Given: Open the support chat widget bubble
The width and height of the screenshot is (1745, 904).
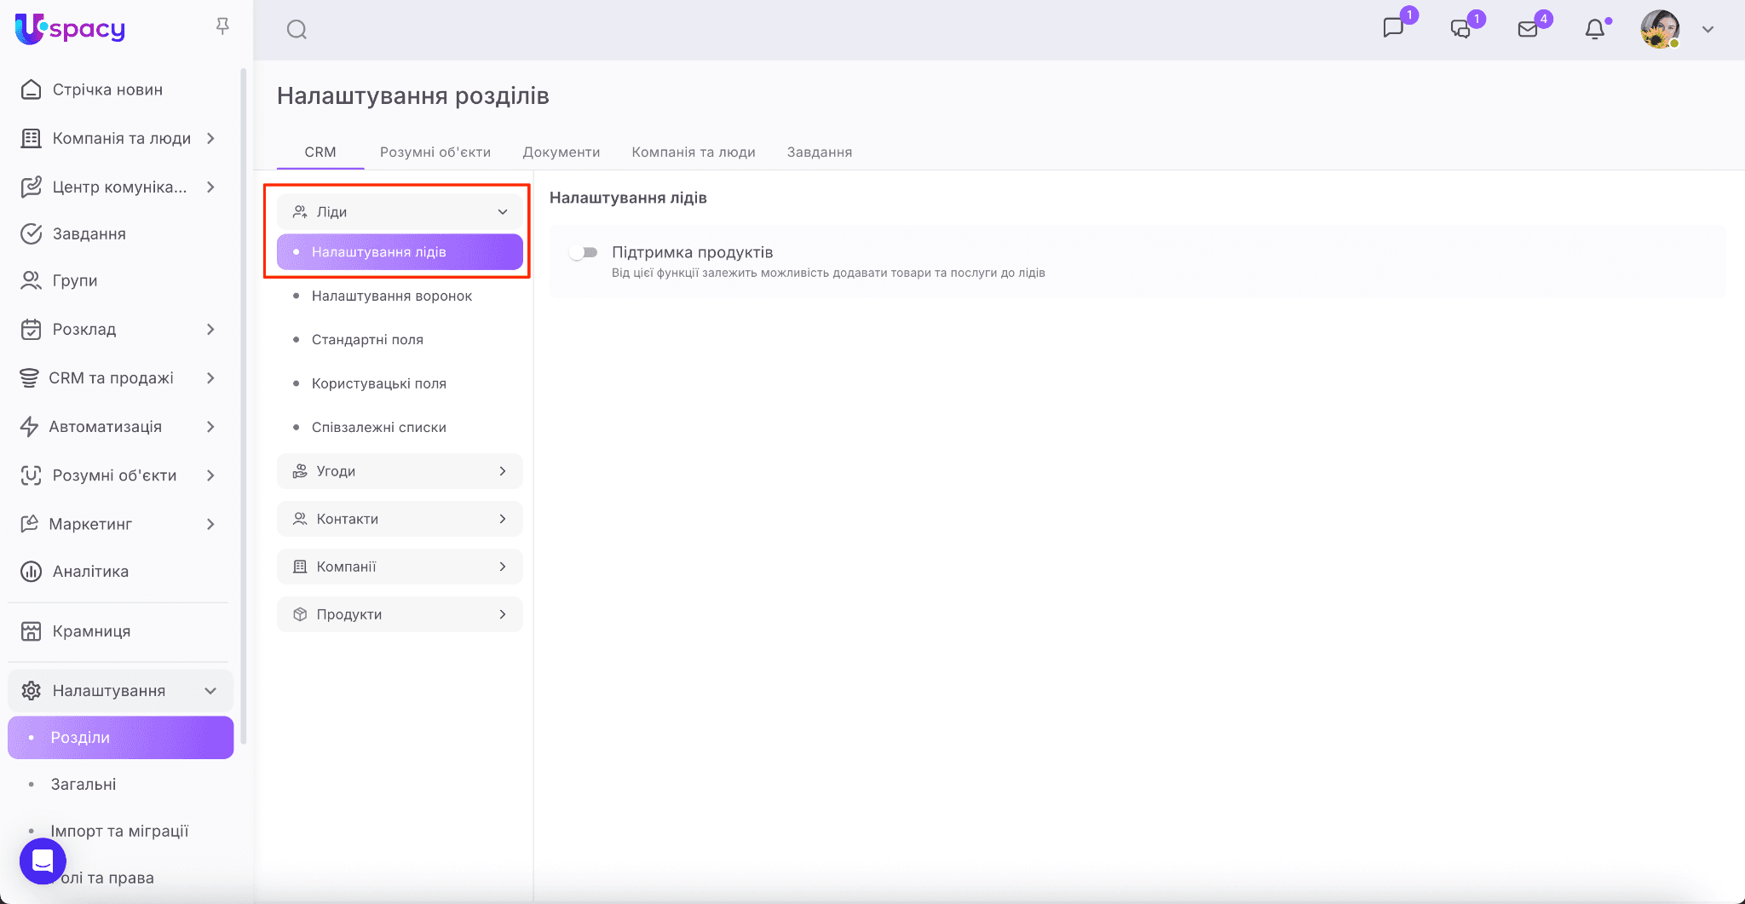Looking at the screenshot, I should (x=43, y=861).
